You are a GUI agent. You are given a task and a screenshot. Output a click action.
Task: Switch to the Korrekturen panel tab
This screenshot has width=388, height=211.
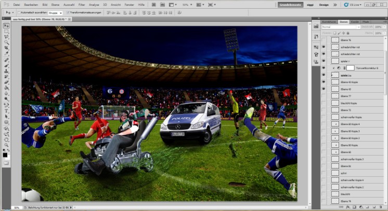coord(329,21)
